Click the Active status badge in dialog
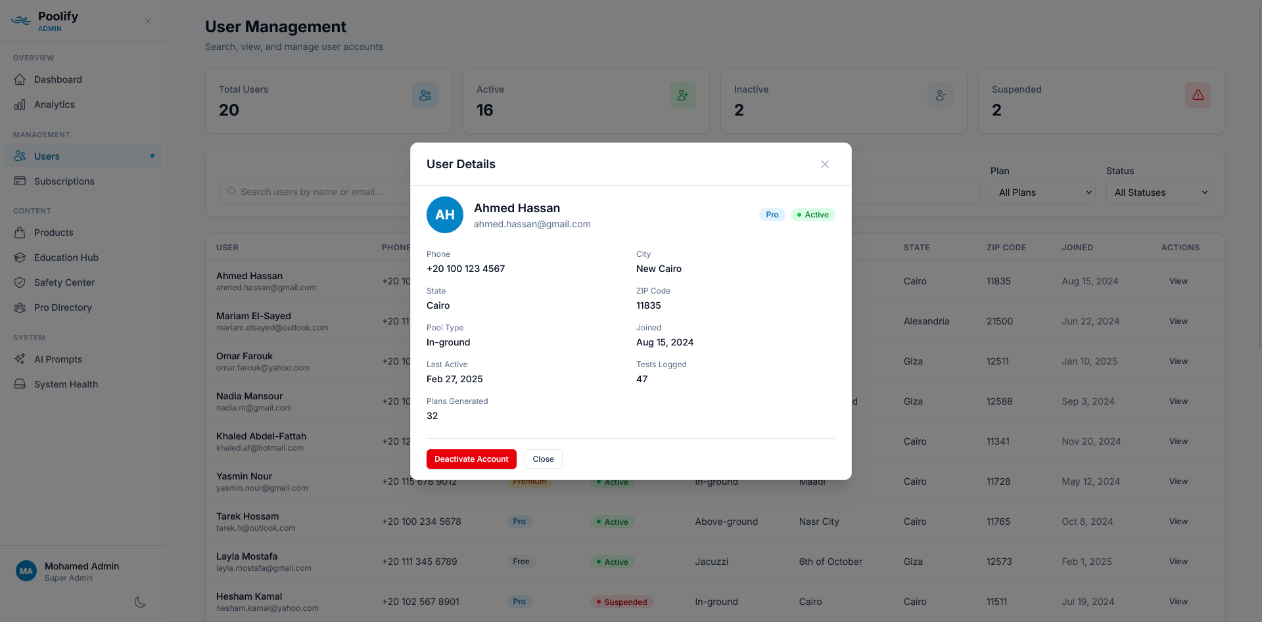The width and height of the screenshot is (1262, 622). click(812, 215)
